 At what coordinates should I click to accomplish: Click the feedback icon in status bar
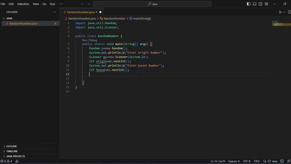[289, 161]
